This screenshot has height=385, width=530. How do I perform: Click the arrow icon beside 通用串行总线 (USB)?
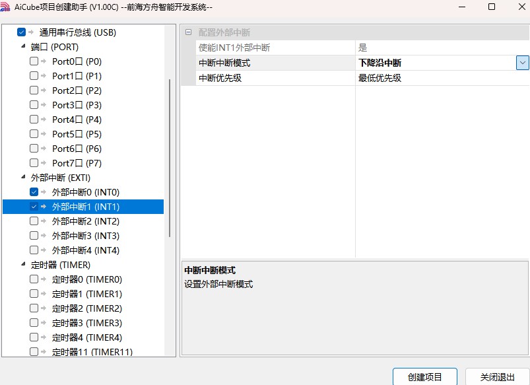pos(31,32)
